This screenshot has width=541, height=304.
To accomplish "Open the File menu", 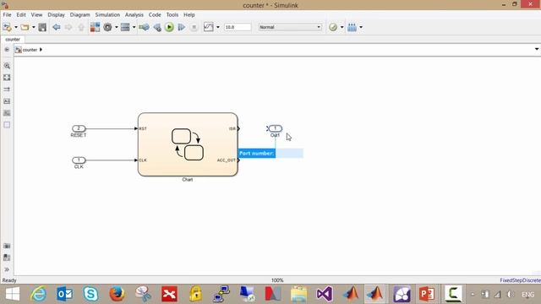I will 7,15.
